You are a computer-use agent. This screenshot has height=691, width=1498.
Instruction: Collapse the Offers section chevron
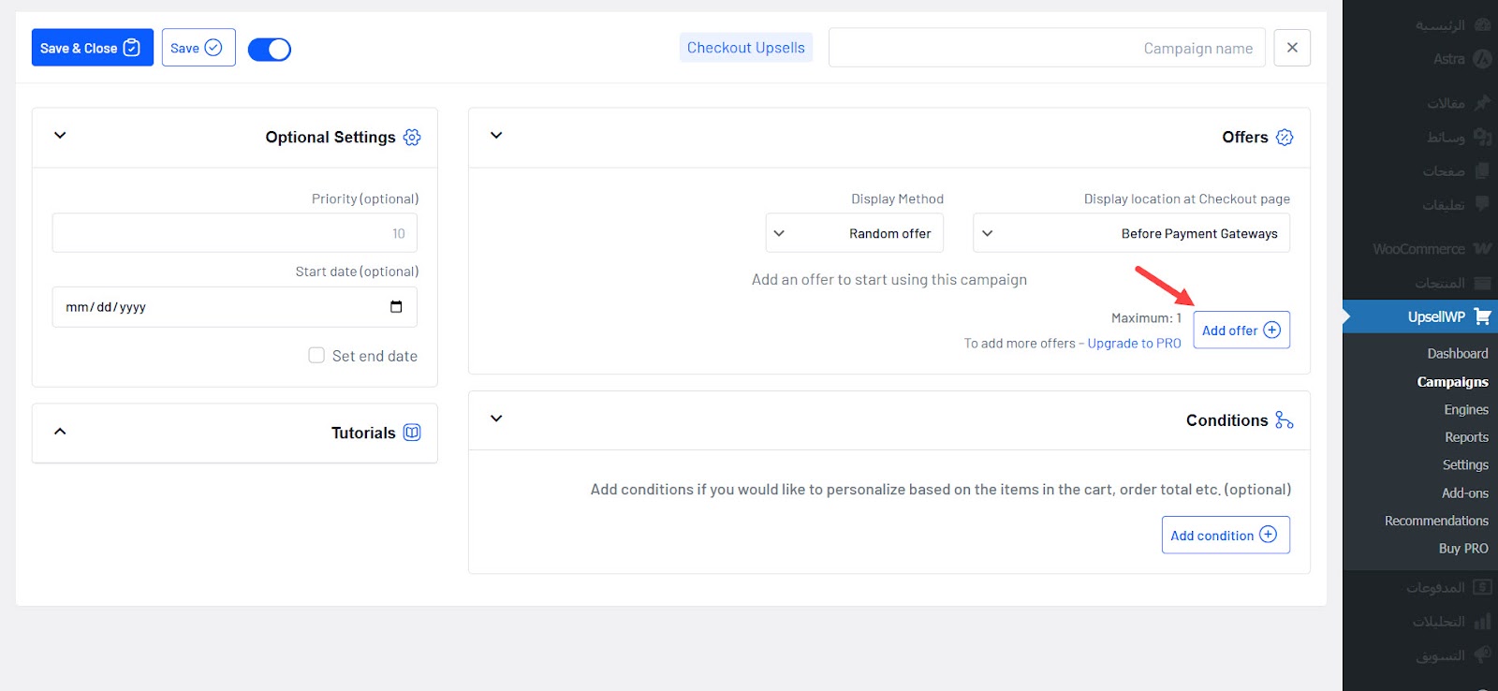coord(496,136)
